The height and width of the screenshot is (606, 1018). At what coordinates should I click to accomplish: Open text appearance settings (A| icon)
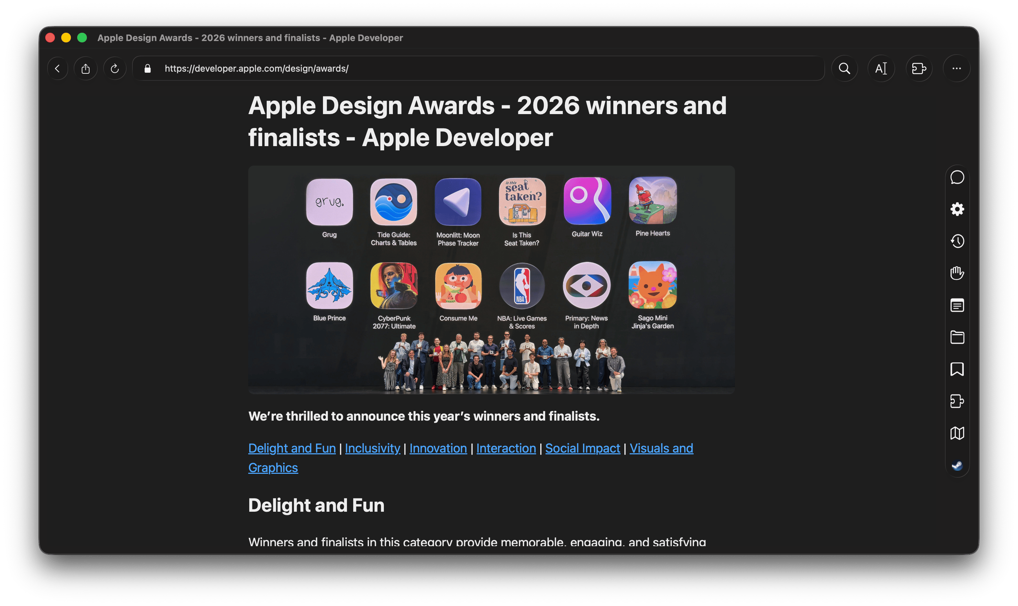[881, 69]
